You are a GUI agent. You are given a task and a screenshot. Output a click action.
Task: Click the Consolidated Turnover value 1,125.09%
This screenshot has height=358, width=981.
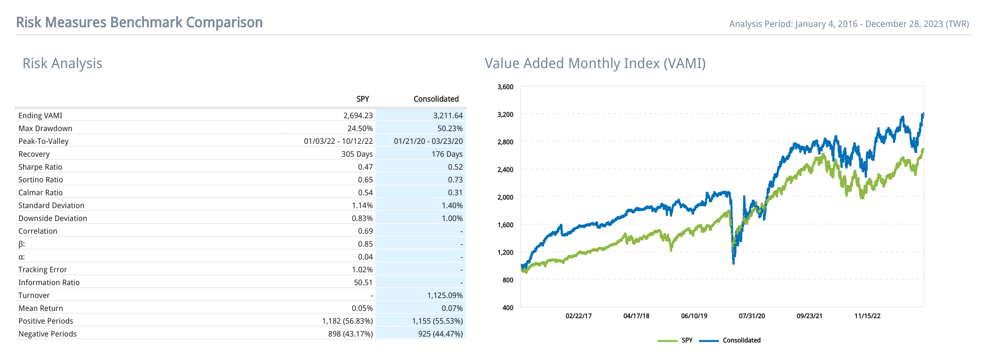coord(445,295)
